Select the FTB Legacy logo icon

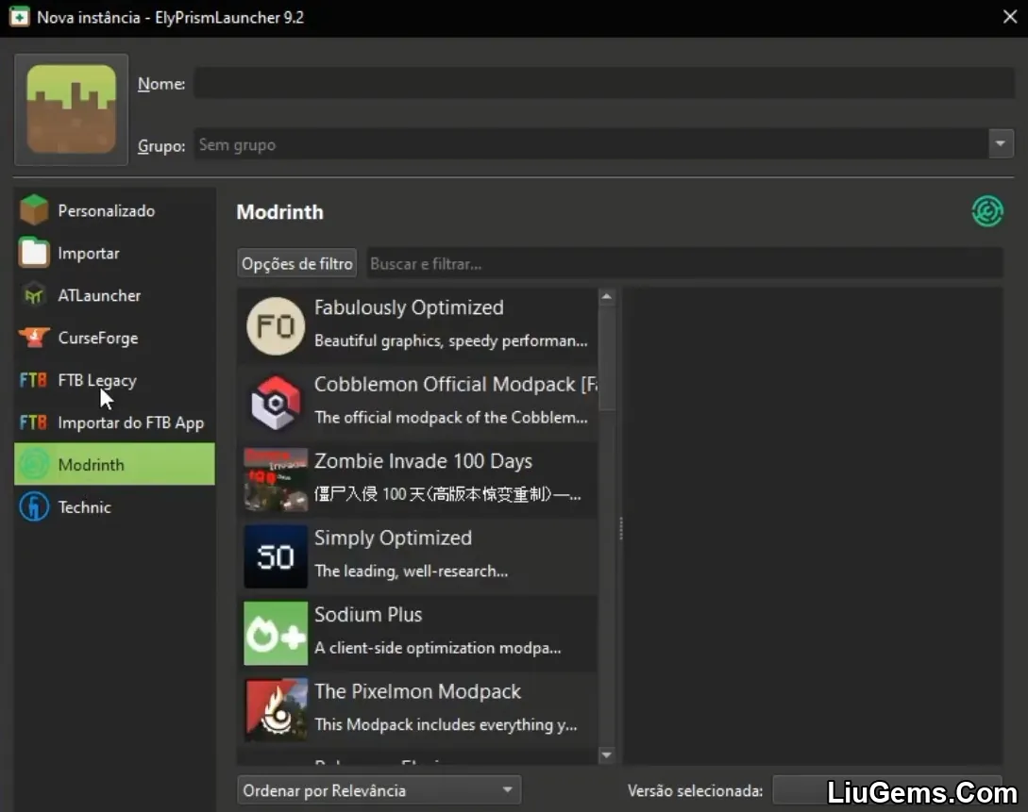[33, 380]
